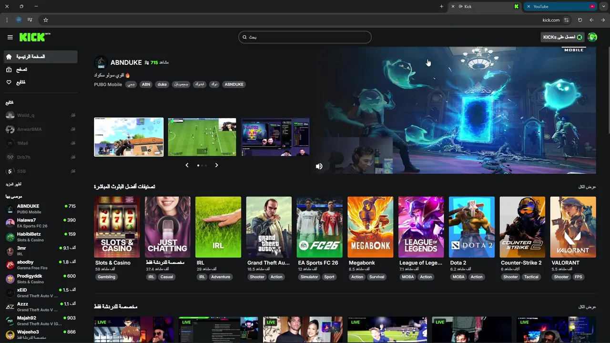Image resolution: width=610 pixels, height=343 pixels.
Task: Open the Dota 2 category card
Action: click(x=472, y=227)
